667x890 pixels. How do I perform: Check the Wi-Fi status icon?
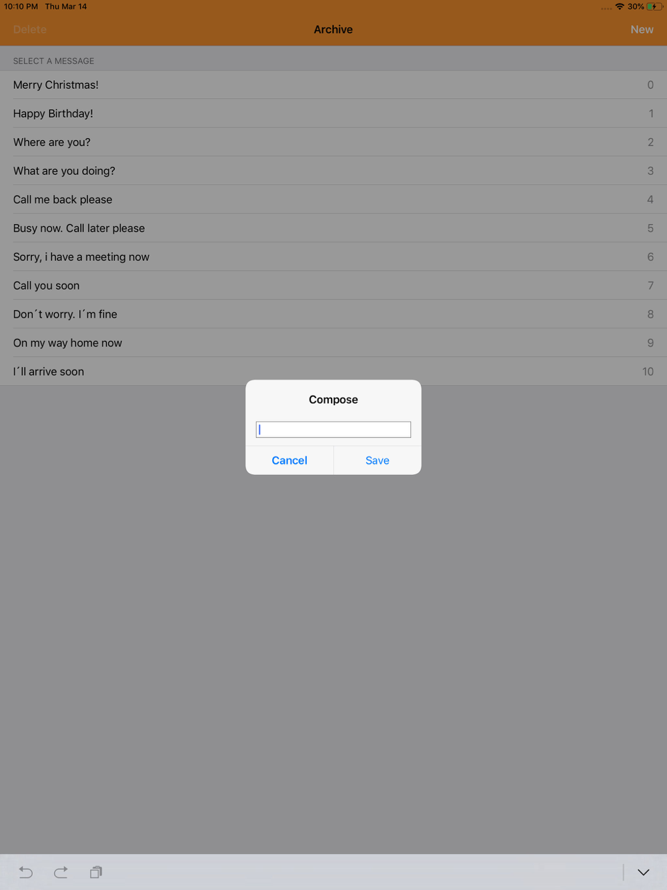pyautogui.click(x=620, y=7)
